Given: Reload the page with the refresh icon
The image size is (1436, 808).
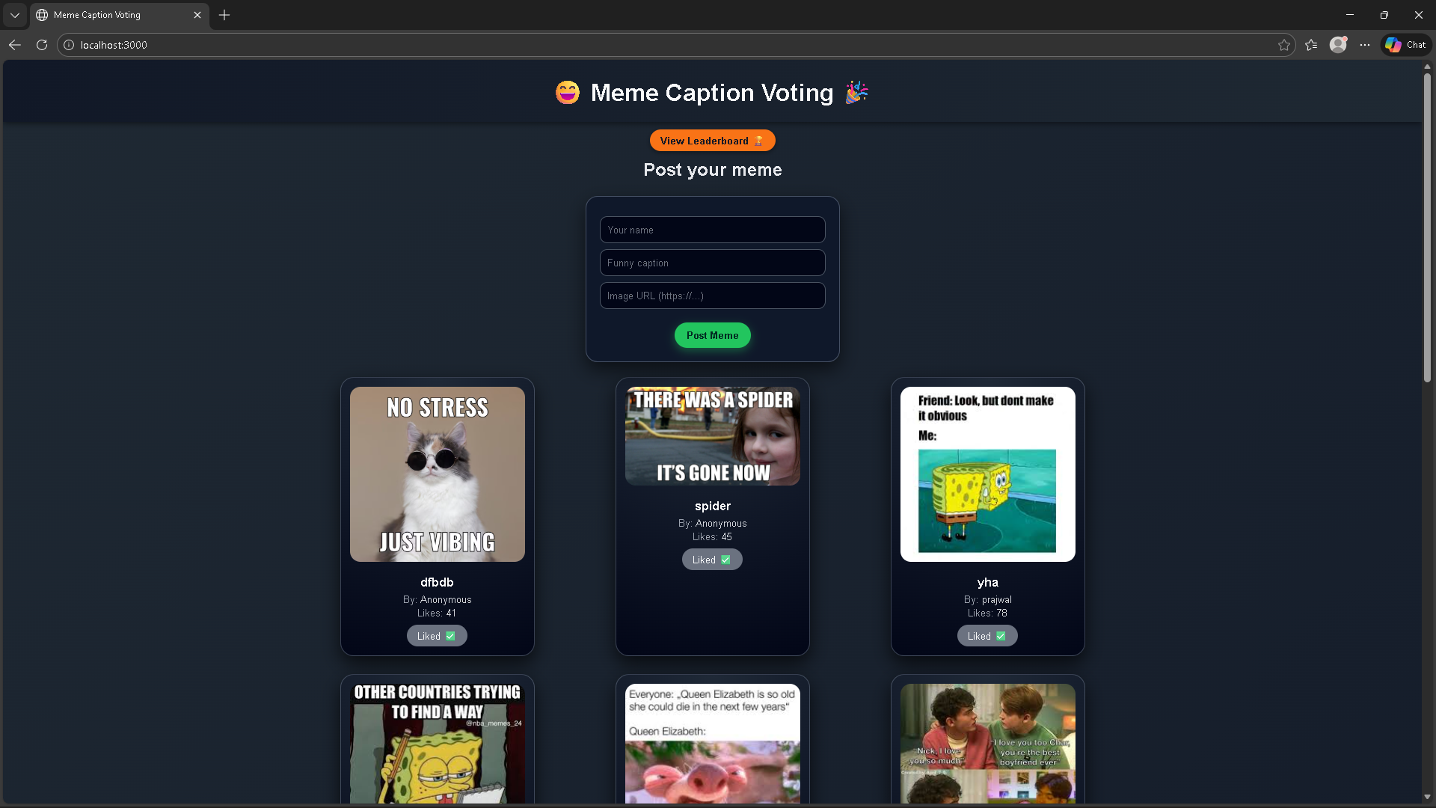Looking at the screenshot, I should tap(42, 45).
